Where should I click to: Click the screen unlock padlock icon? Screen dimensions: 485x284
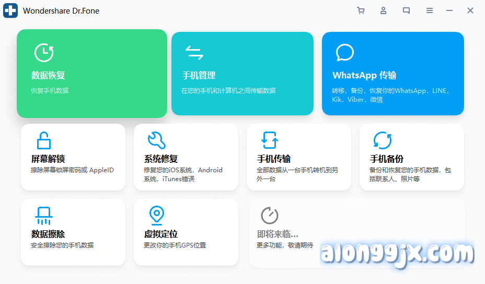point(43,140)
